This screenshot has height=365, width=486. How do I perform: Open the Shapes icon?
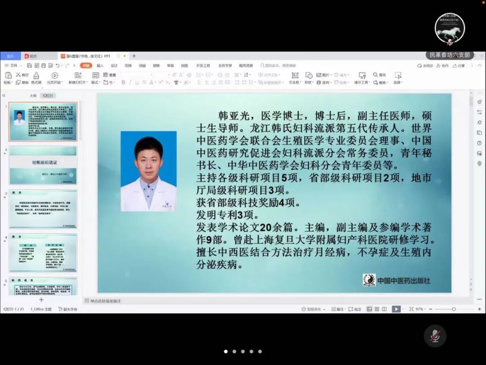309,75
